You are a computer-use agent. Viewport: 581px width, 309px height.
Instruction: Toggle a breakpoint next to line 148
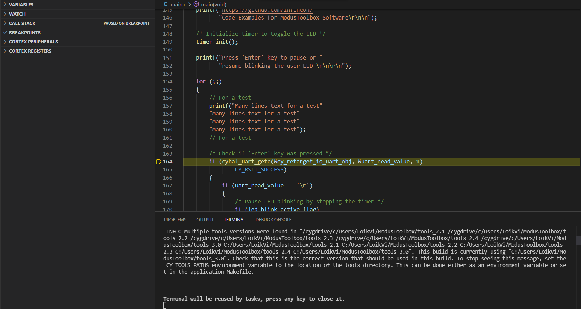158,34
